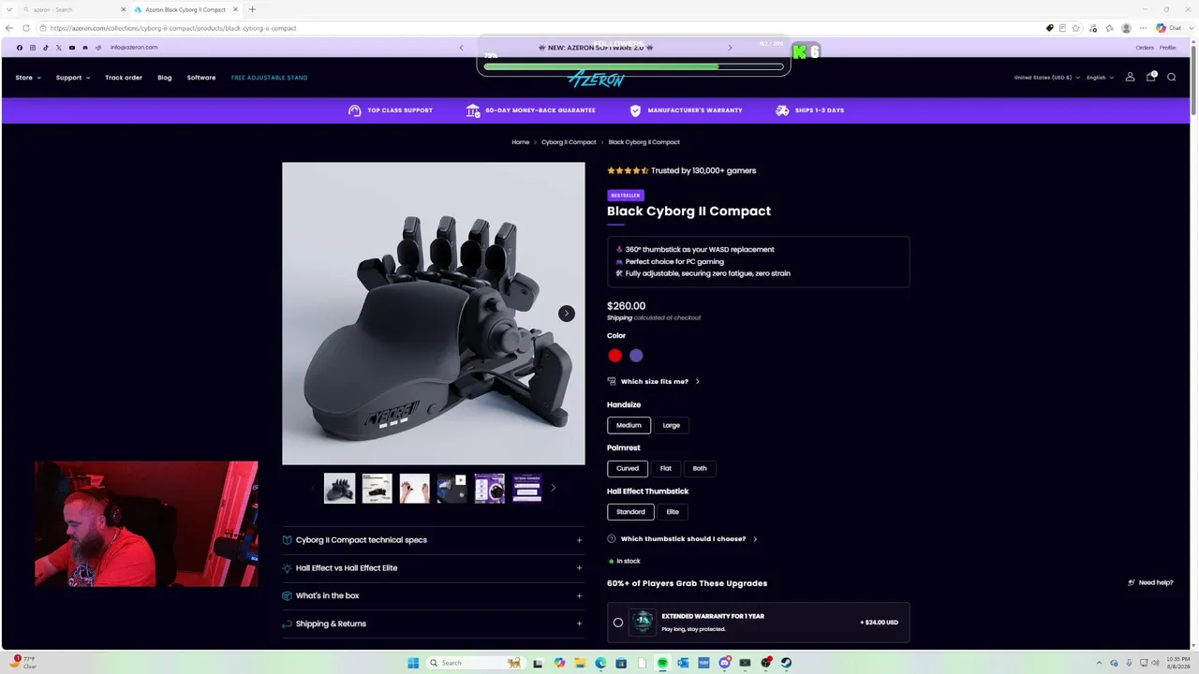Click the info@azeron.com email link
Screen dimensions: 1199x674
(x=134, y=48)
